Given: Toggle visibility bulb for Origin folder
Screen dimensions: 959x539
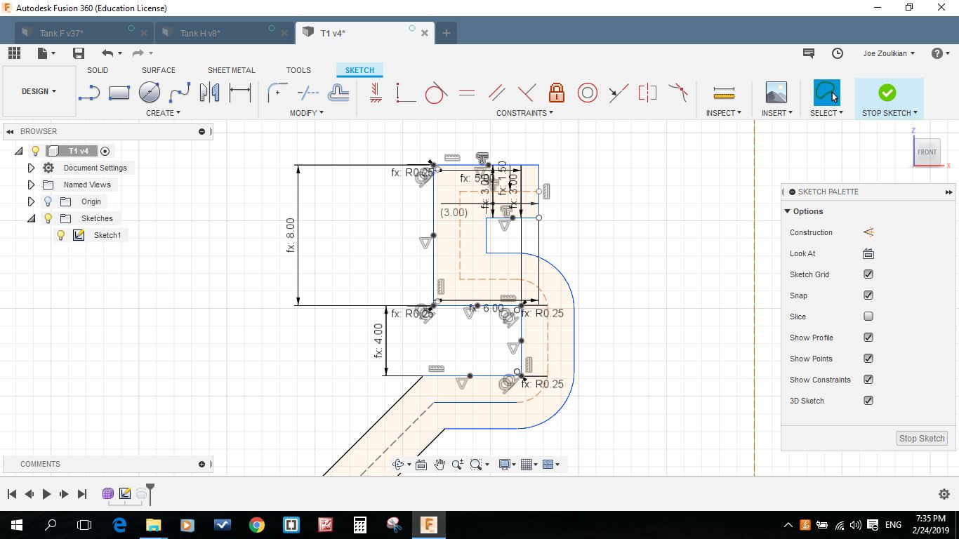Looking at the screenshot, I should (x=48, y=201).
